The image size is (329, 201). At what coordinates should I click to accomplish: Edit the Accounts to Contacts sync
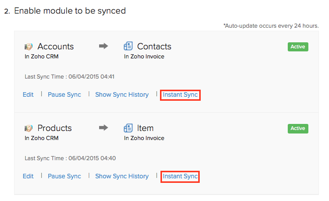(28, 95)
